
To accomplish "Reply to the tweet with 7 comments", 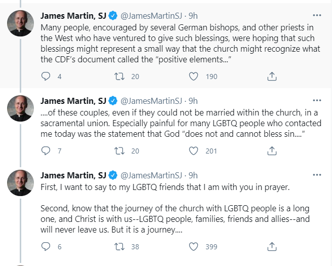I will coord(46,151).
